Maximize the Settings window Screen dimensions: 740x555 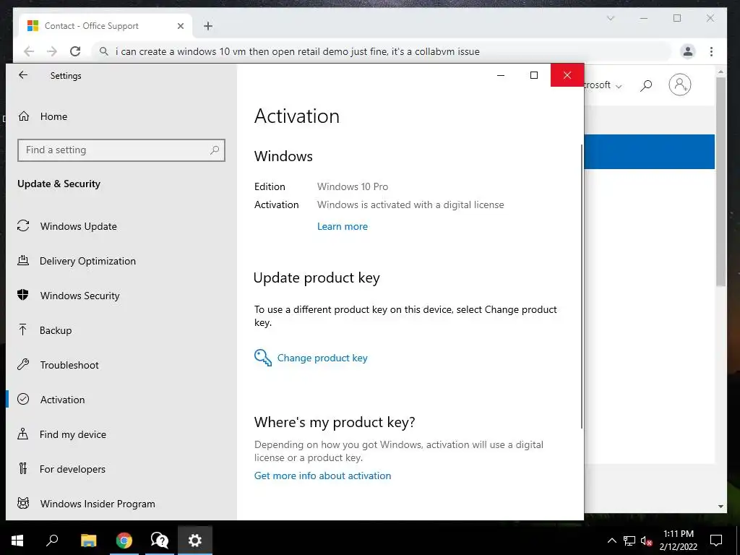534,75
